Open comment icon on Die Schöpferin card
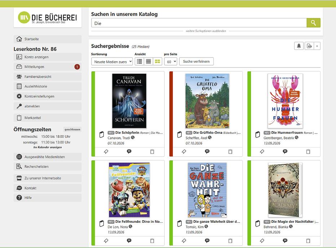This screenshot has height=248, width=336. coord(129,151)
